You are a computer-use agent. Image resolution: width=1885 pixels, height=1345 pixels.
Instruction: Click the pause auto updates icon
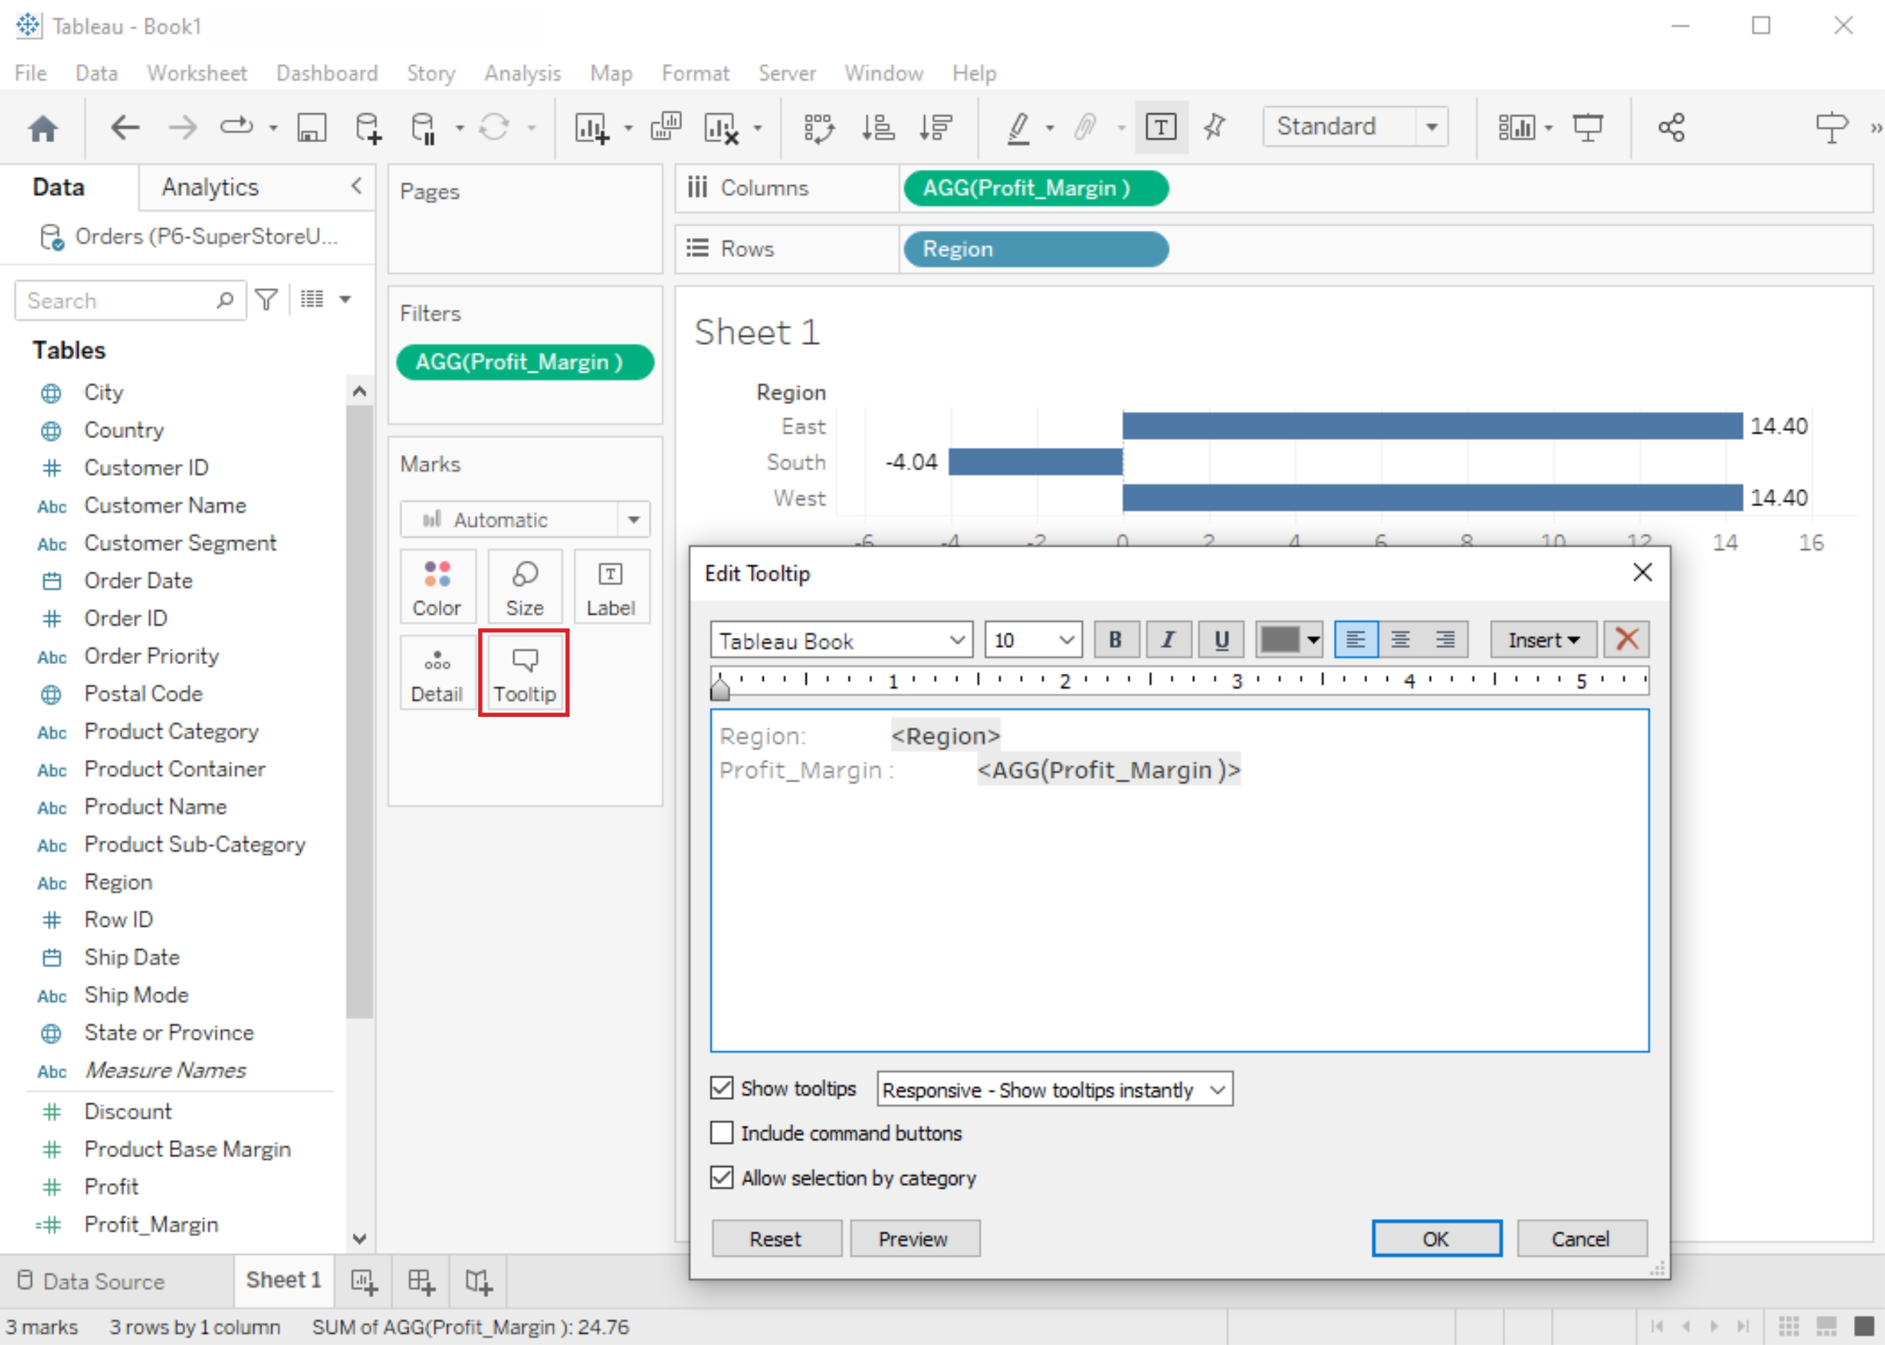423,127
